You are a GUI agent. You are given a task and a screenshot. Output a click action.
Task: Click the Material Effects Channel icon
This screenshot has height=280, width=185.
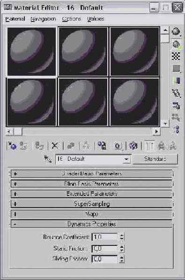pos(118,146)
